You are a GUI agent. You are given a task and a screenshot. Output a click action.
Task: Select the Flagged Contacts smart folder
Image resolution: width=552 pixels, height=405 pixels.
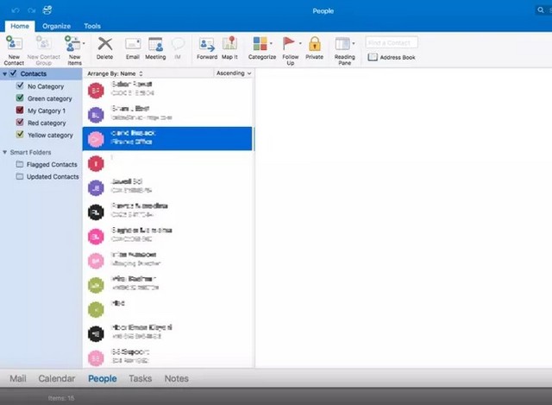[x=52, y=164]
